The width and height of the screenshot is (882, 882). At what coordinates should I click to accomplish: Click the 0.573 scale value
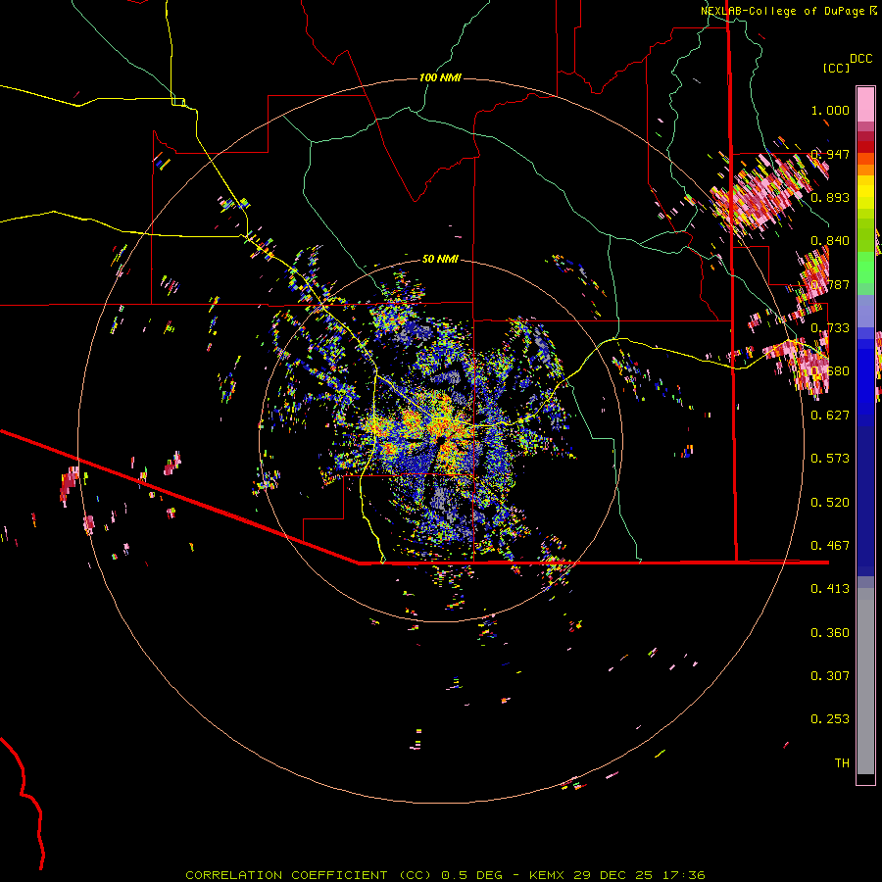coord(830,459)
